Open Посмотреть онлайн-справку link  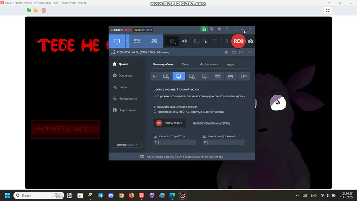pyautogui.click(x=211, y=123)
